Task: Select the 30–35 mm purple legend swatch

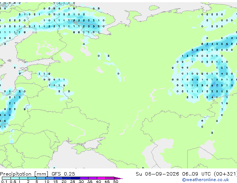Action: click(84, 178)
